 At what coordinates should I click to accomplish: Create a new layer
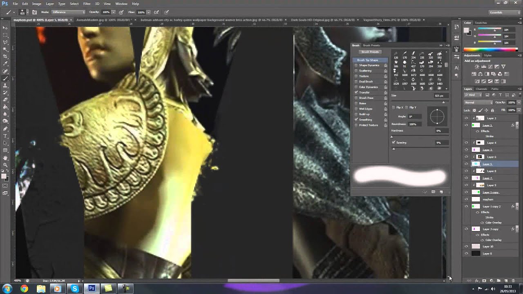(x=506, y=281)
